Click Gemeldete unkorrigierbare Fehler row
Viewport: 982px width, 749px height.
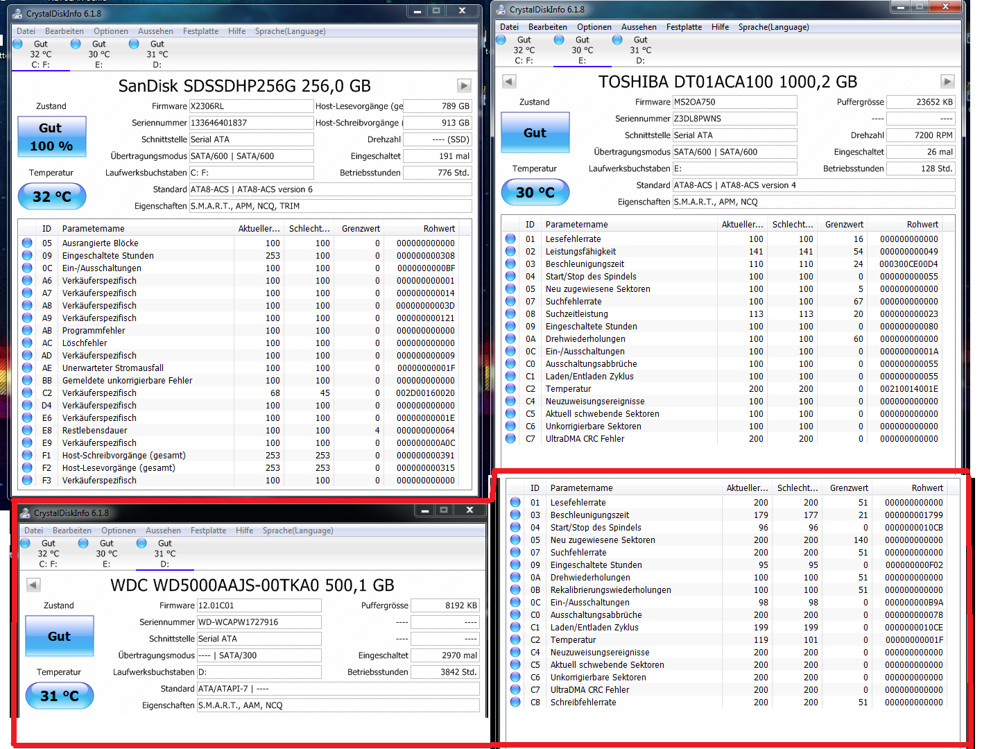pyautogui.click(x=240, y=380)
